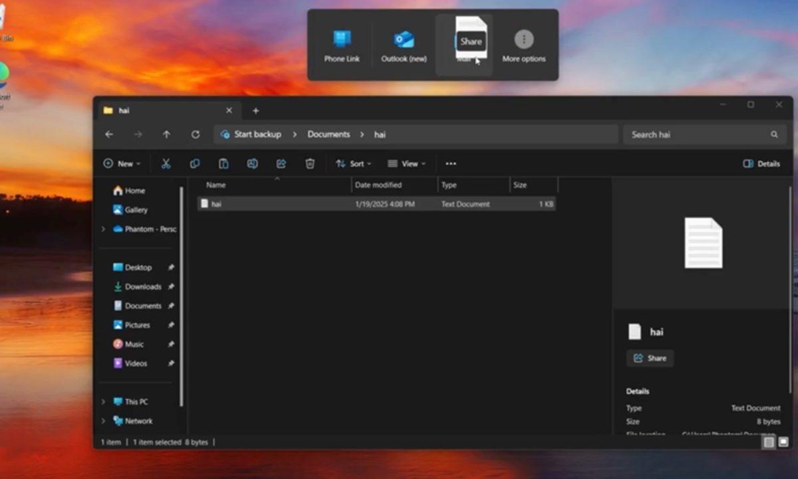Click the Refresh icon in the address bar

coord(196,134)
